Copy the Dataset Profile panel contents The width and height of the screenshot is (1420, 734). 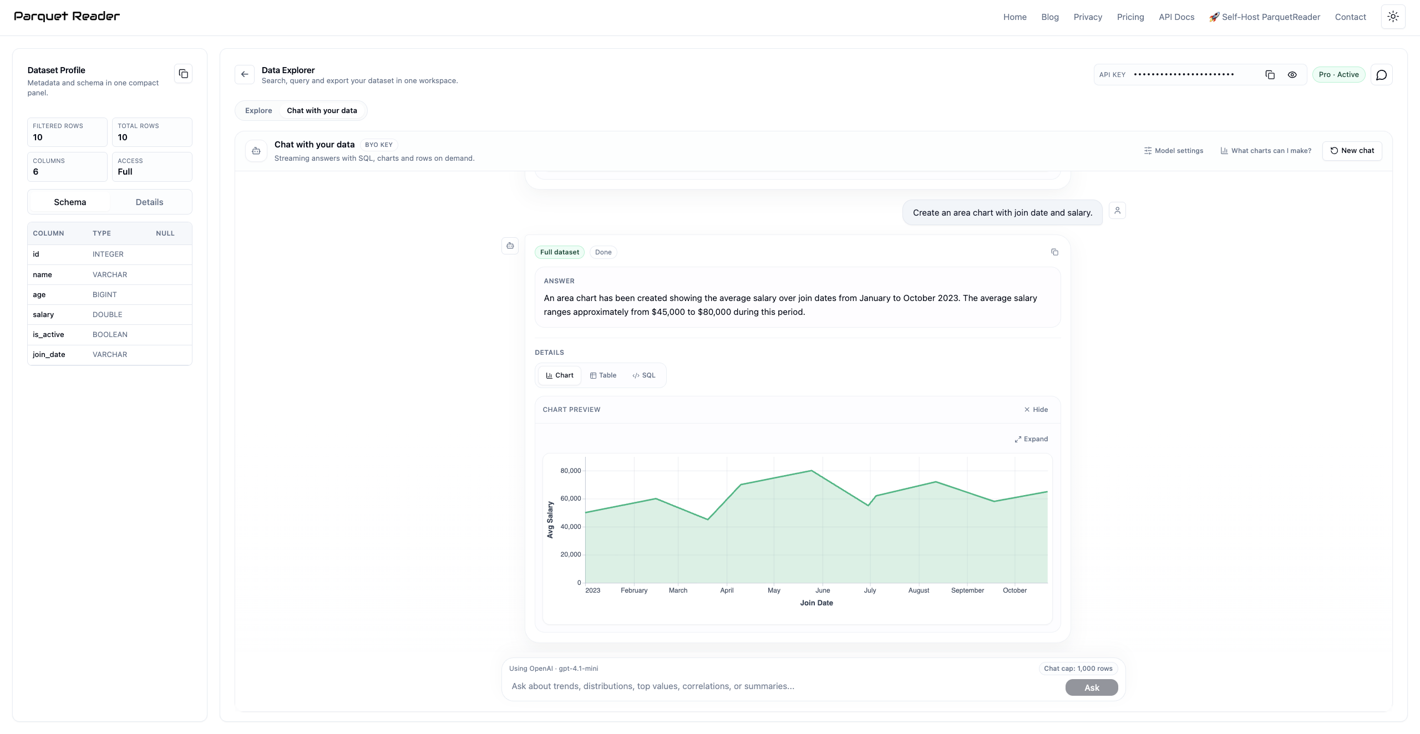[183, 73]
